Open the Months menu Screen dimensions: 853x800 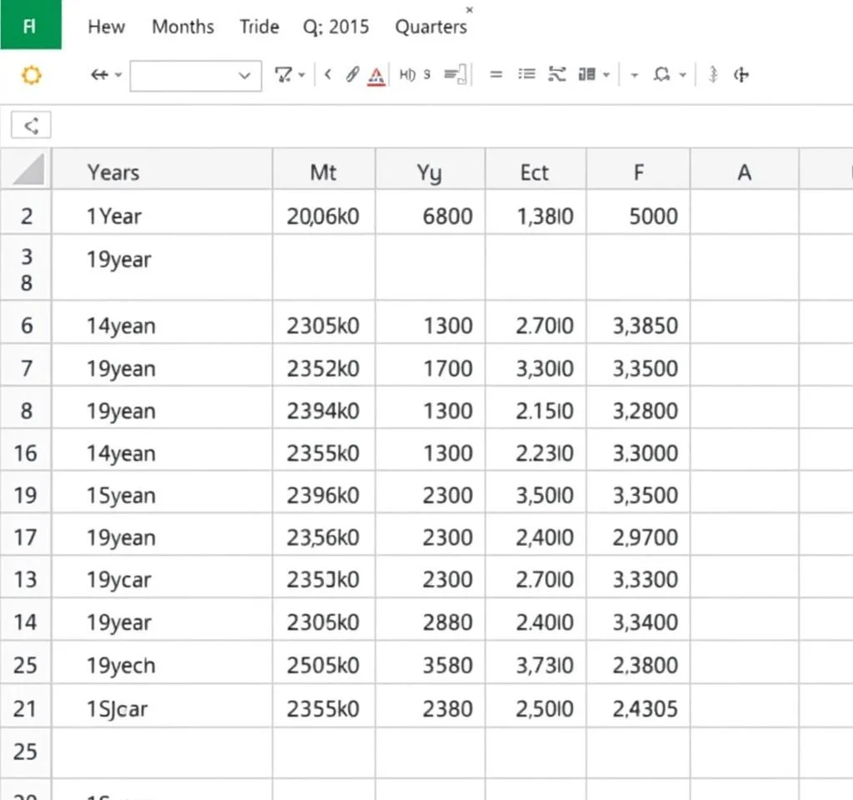click(182, 27)
